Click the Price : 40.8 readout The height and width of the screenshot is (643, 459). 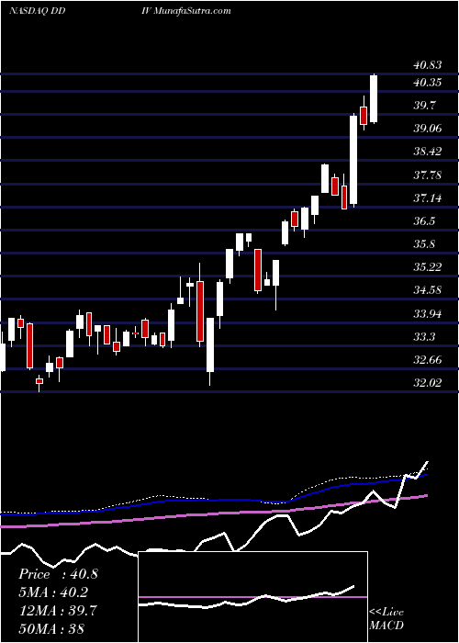pos(58,574)
